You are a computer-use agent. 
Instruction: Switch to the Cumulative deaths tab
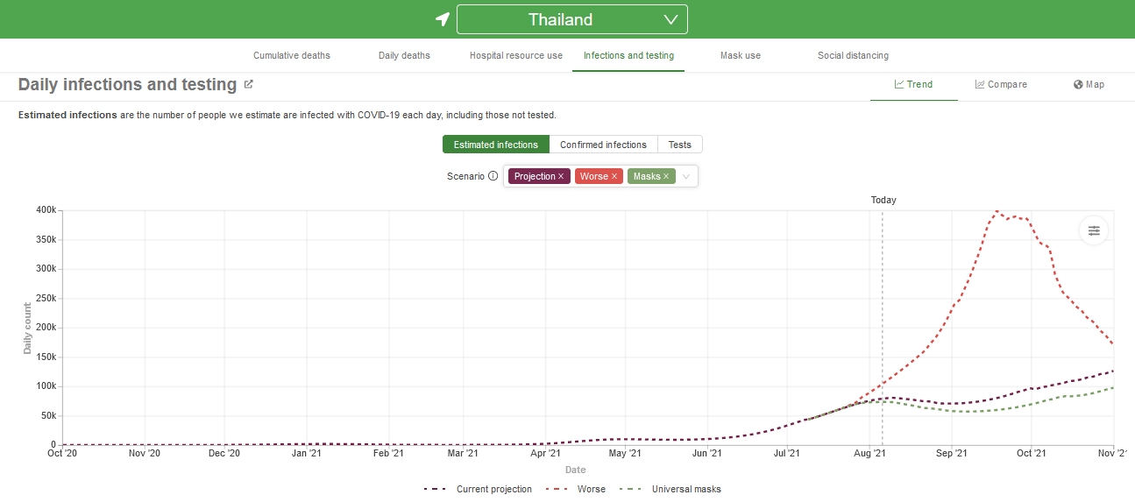[292, 55]
